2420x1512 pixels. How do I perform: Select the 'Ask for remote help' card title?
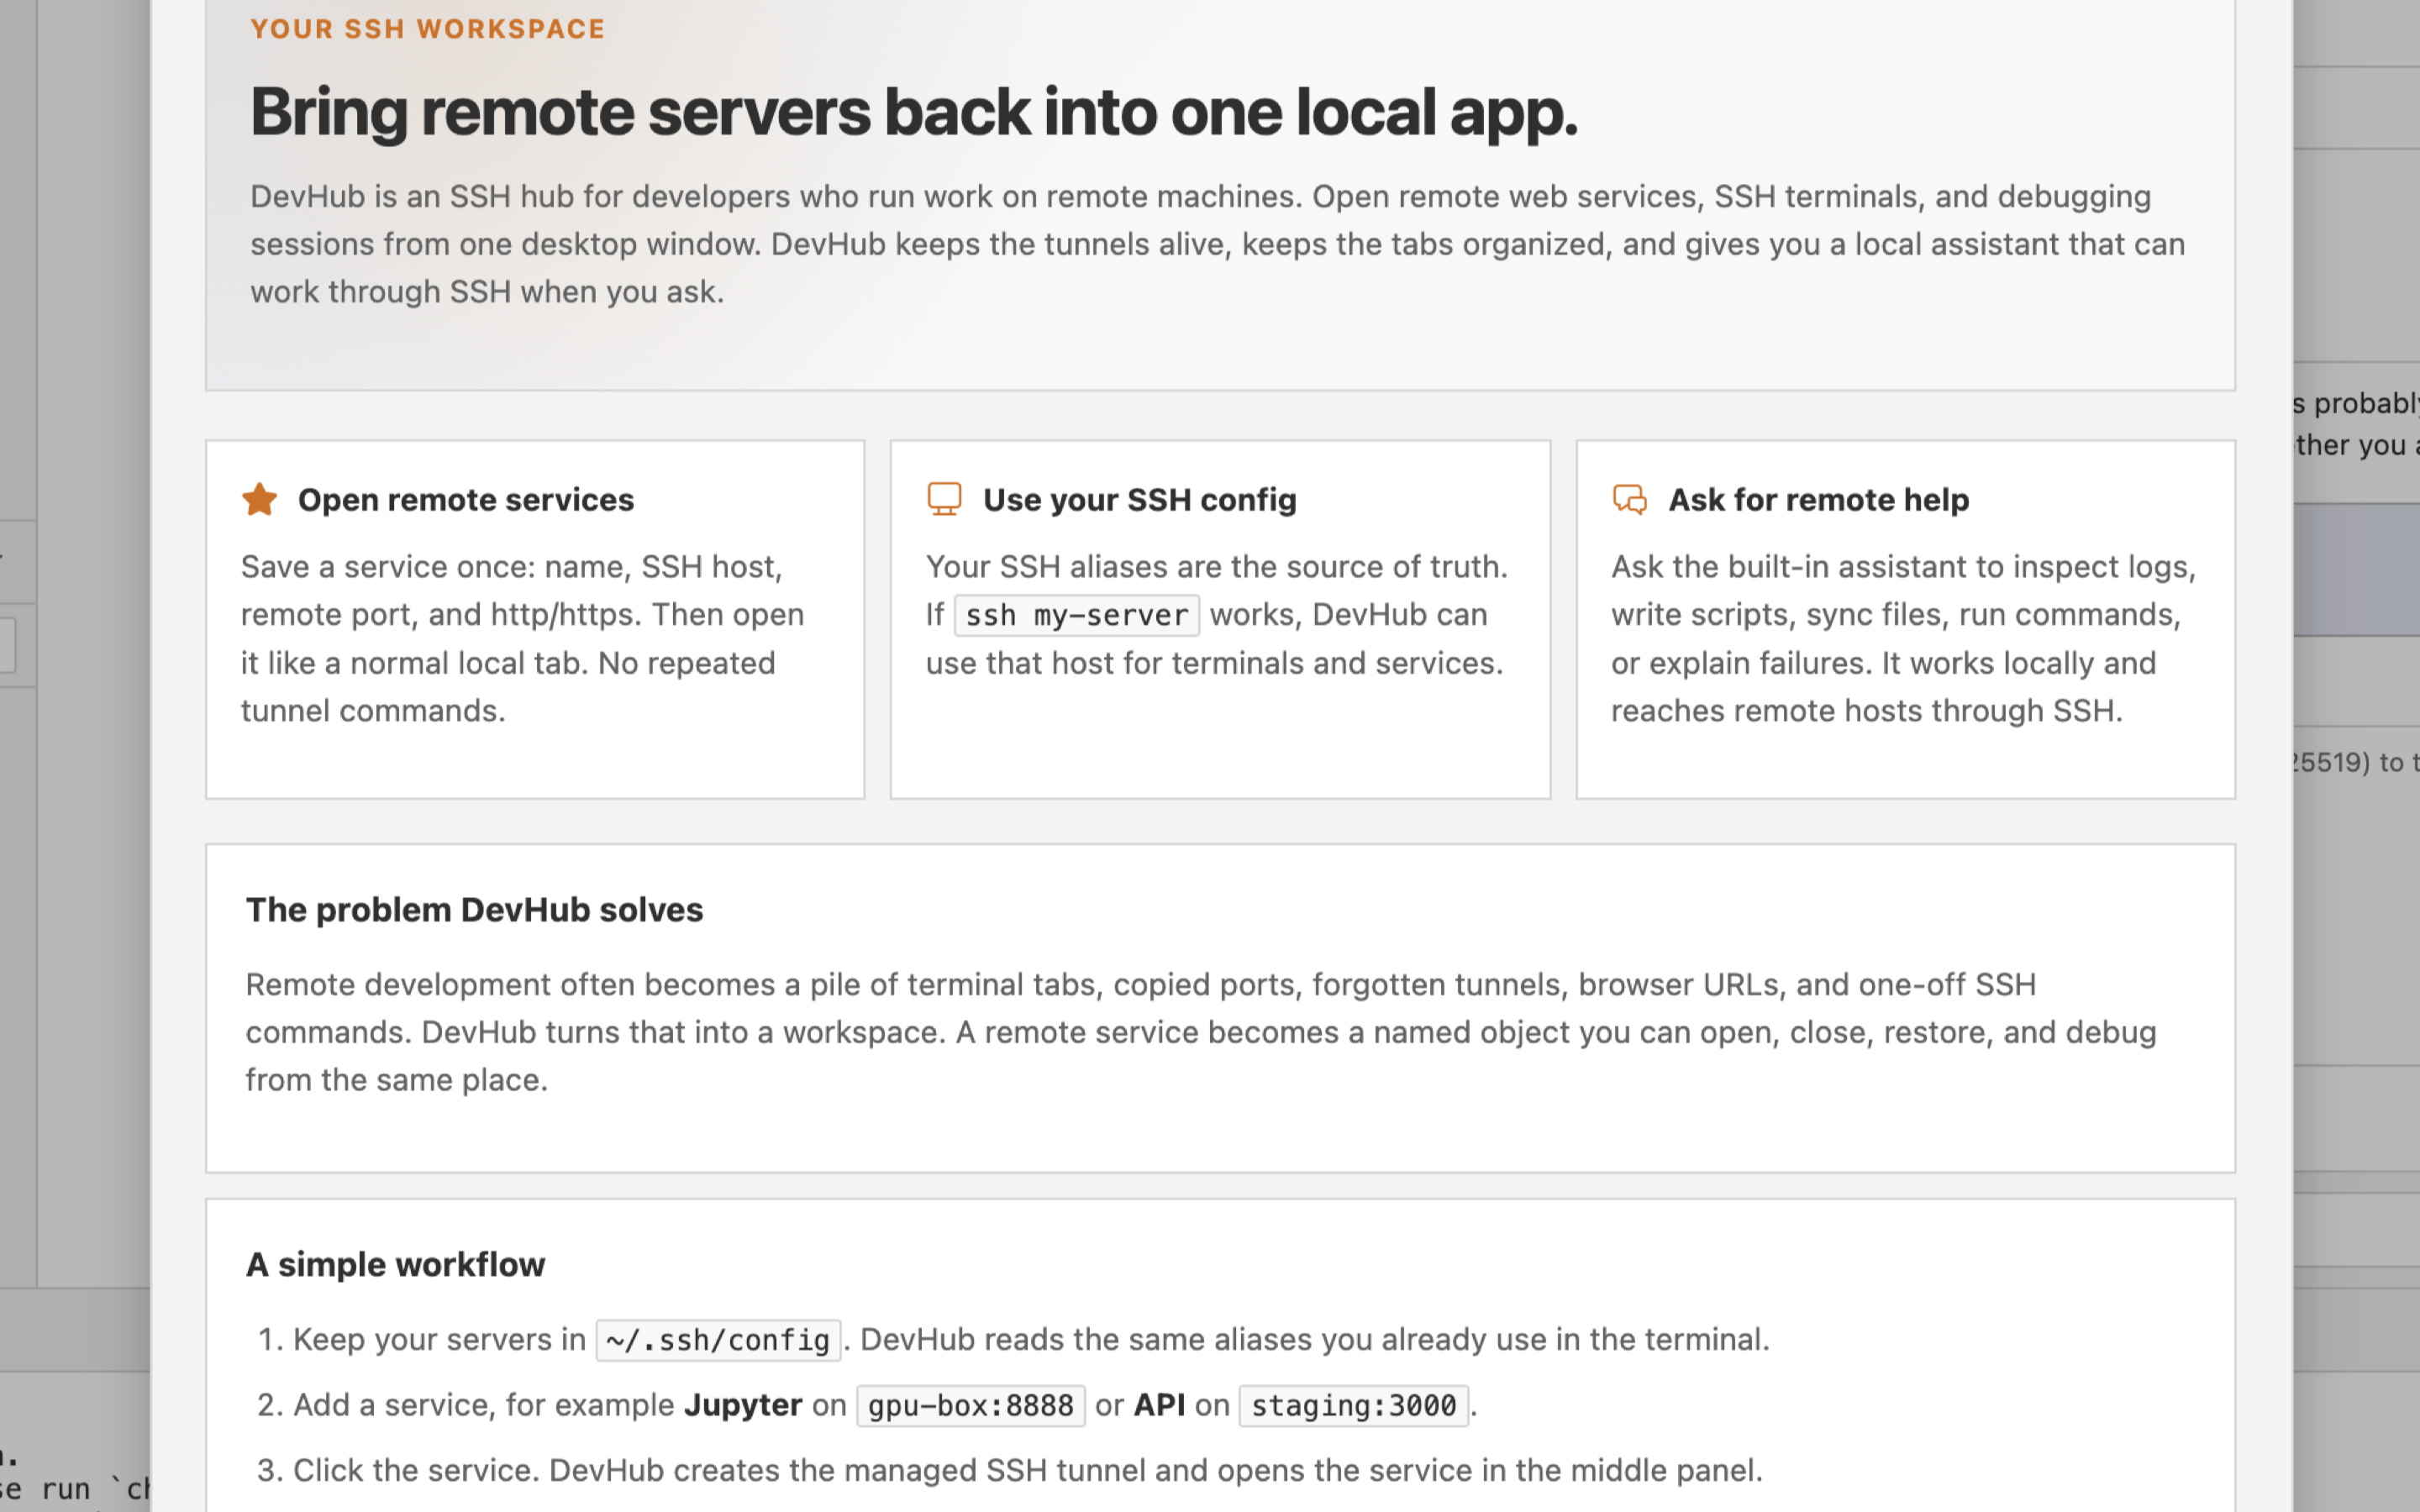[1819, 500]
